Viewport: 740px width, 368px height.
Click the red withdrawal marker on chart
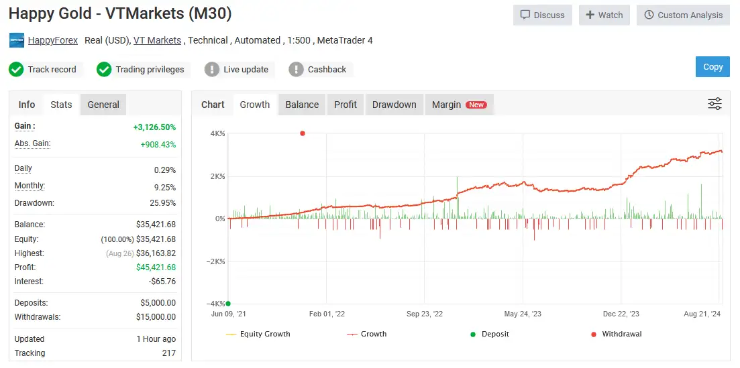pyautogui.click(x=303, y=133)
